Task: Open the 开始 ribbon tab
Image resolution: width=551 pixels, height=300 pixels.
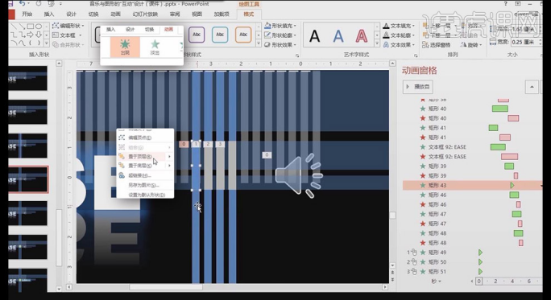Action: pyautogui.click(x=27, y=14)
